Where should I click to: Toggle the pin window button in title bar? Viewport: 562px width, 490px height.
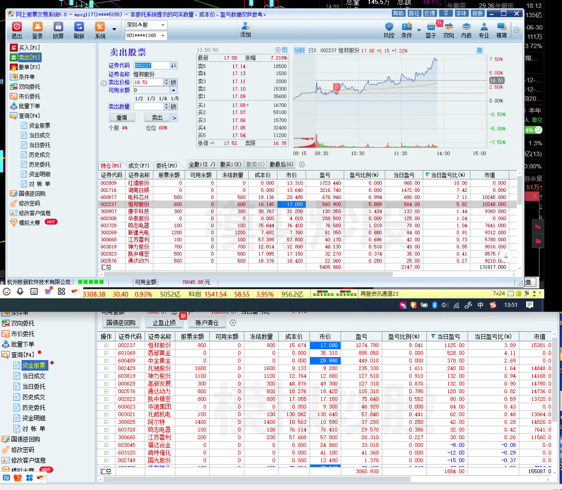coord(447,13)
